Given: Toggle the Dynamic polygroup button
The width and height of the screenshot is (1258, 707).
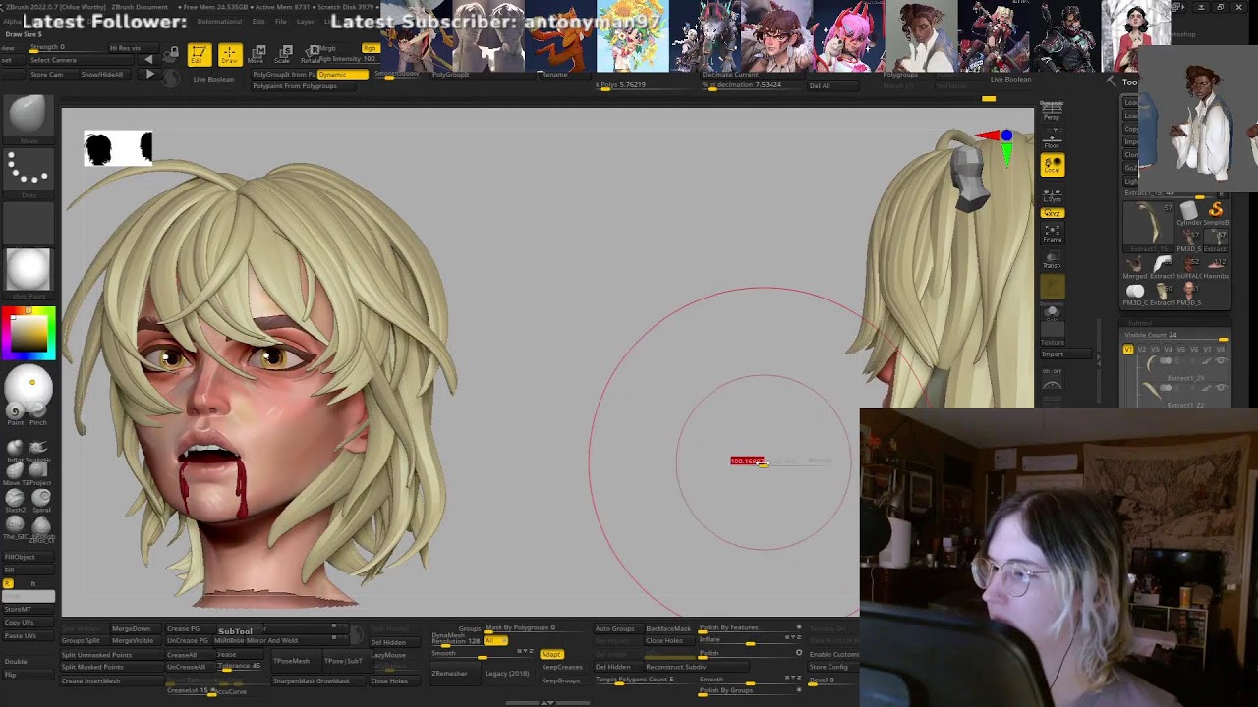Looking at the screenshot, I should pyautogui.click(x=342, y=75).
